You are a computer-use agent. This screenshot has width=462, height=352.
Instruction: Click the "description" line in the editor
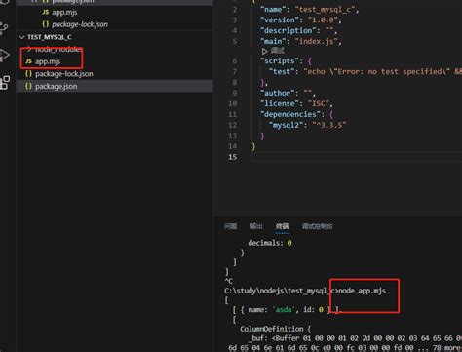pyautogui.click(x=298, y=31)
